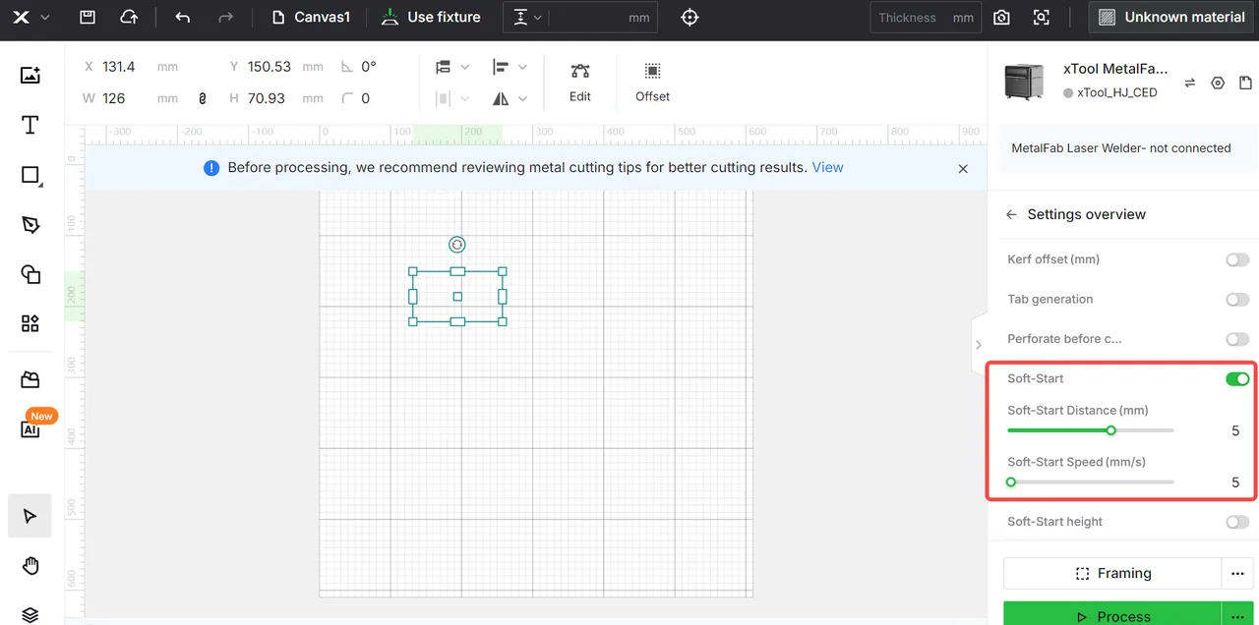Click the rotation angle field
The height and width of the screenshot is (625, 1259).
coord(369,67)
